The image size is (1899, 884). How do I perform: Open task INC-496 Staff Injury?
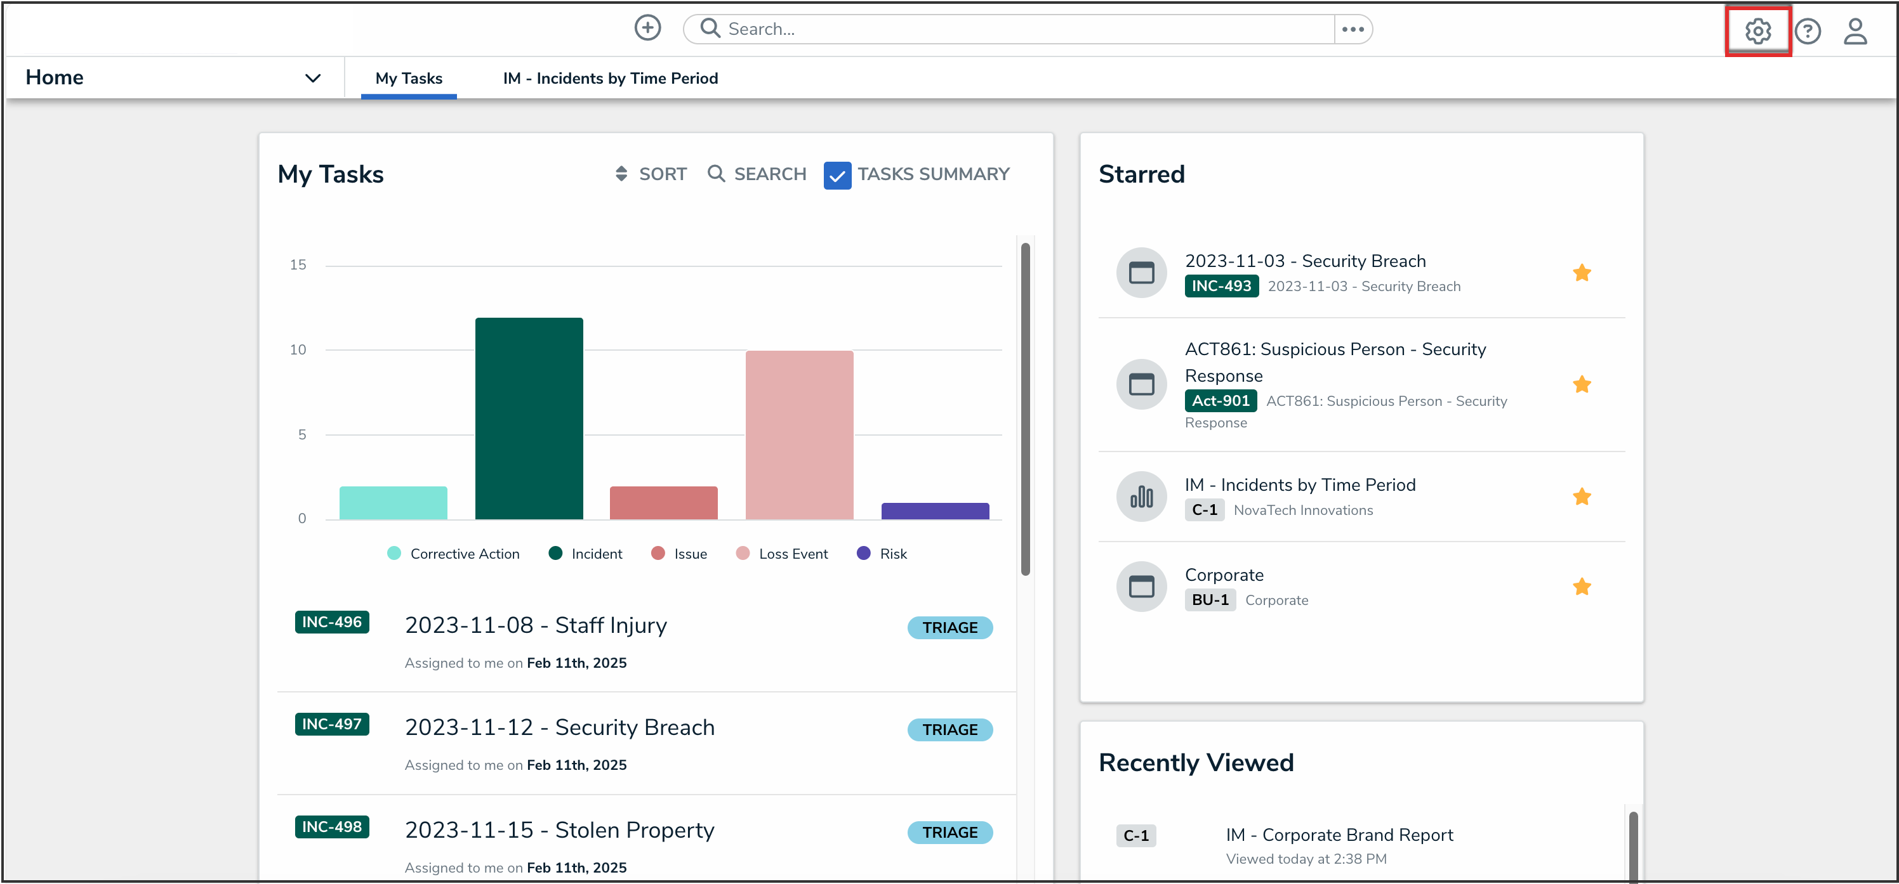(x=536, y=625)
